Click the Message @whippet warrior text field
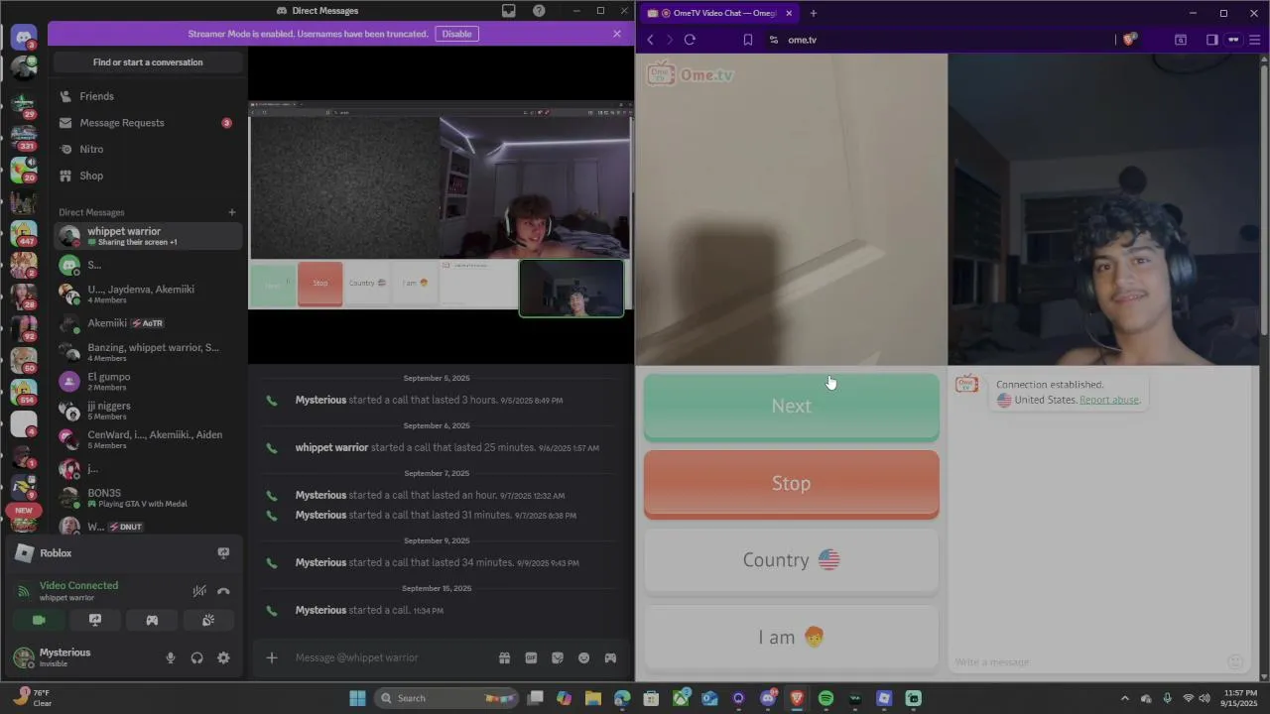The height and width of the screenshot is (714, 1270). [392, 657]
